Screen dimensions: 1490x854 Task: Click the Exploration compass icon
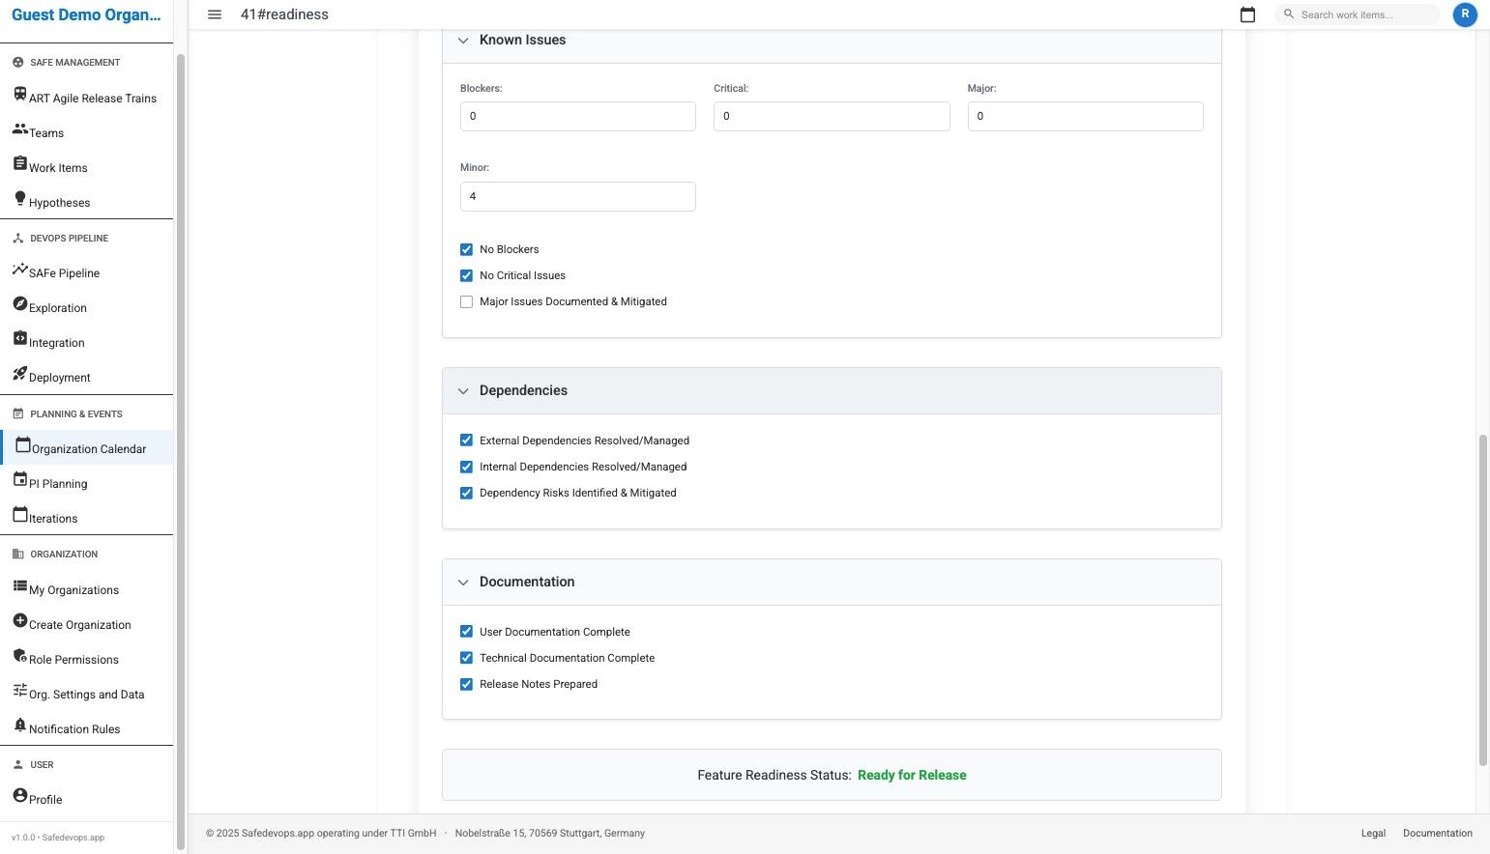click(x=20, y=303)
